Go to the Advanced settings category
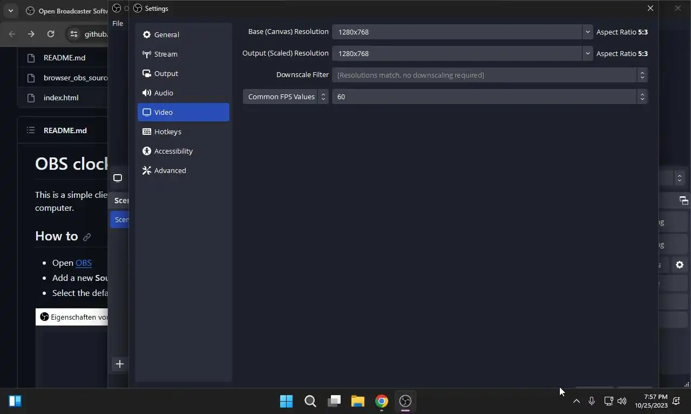The width and height of the screenshot is (691, 414). (x=183, y=170)
